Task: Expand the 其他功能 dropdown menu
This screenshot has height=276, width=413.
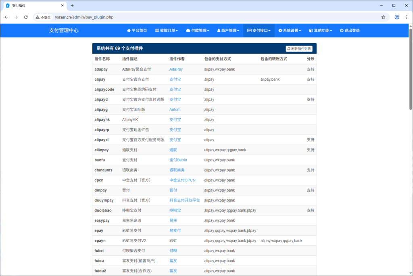Action: point(320,31)
